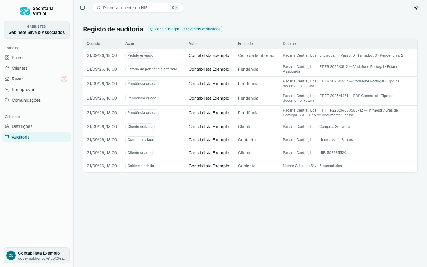Open the Contabilista Exemplo account menu
This screenshot has width=427, height=267.
[x=36, y=255]
